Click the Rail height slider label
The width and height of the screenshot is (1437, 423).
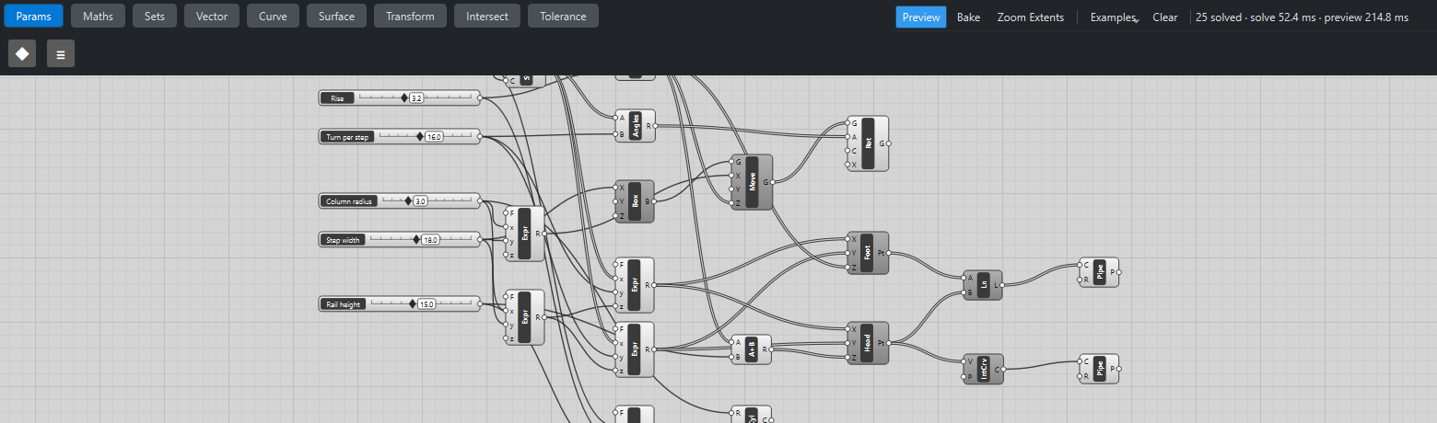343,303
